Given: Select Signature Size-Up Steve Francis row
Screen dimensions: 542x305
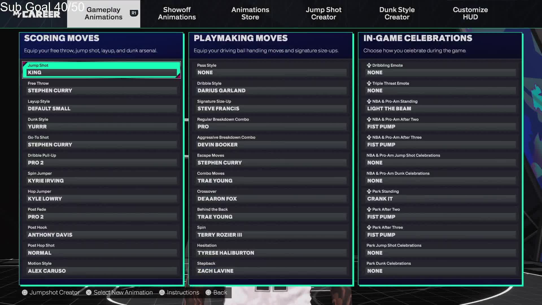Looking at the screenshot, I should pos(271,106).
